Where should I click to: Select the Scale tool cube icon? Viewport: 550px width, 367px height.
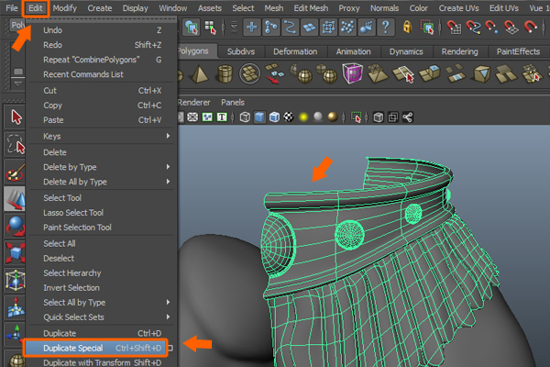pos(16,252)
